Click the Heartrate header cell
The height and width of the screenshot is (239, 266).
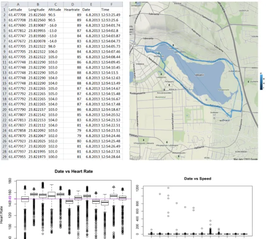[x=72, y=10]
